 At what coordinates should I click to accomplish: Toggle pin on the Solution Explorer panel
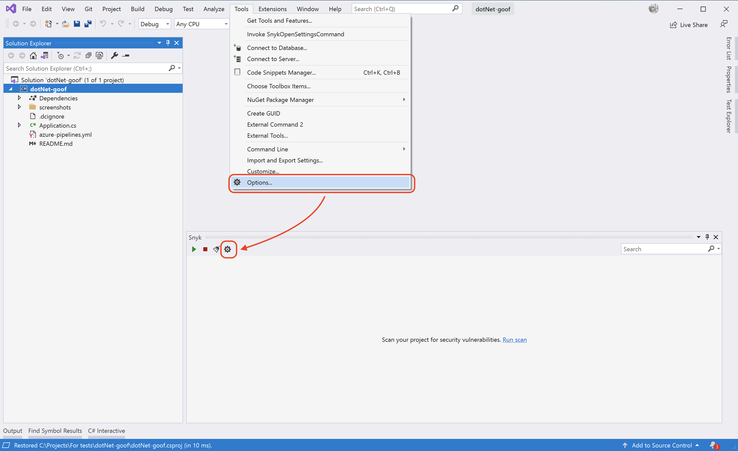[168, 43]
